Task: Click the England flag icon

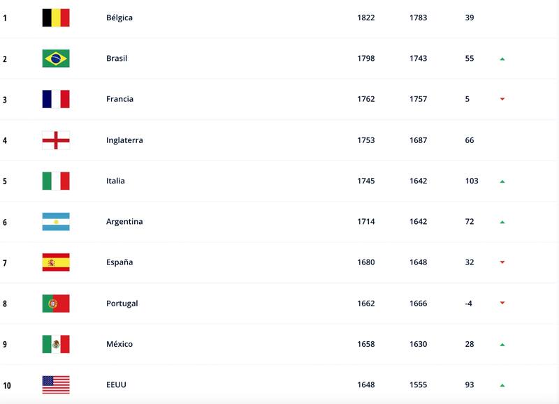Action: [56, 140]
